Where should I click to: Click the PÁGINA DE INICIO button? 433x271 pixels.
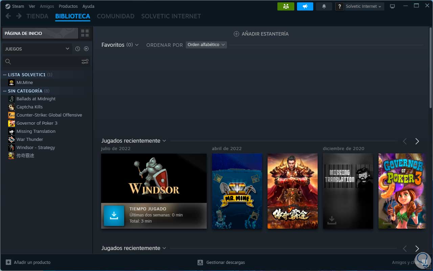click(40, 33)
